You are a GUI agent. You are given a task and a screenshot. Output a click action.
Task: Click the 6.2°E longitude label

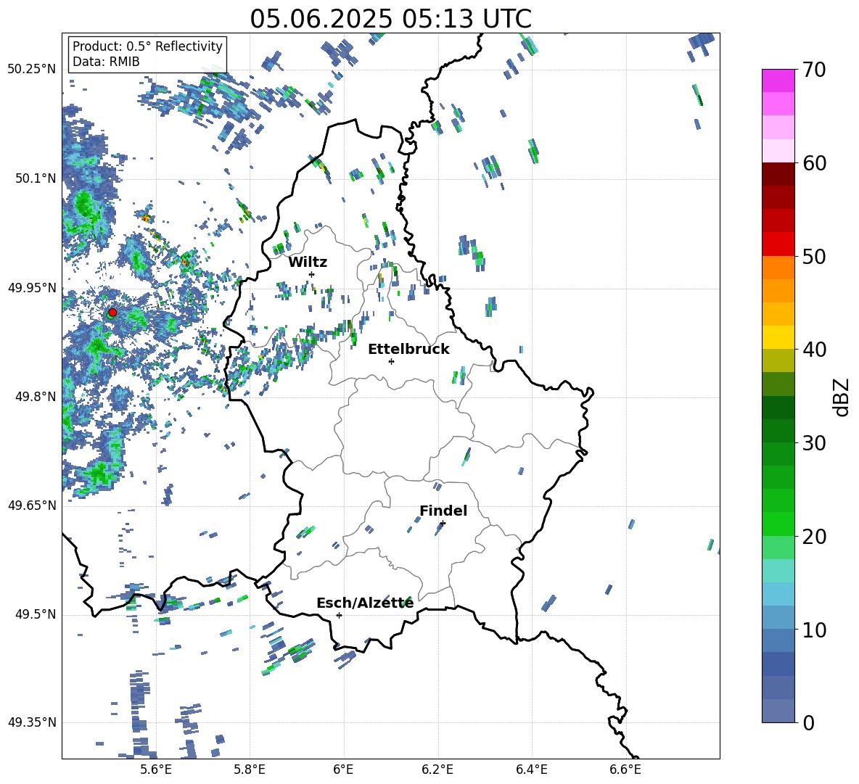coord(437,769)
